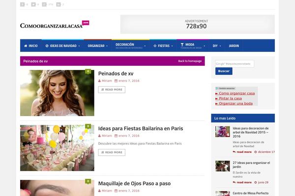This screenshot has height=196, width=295.
Task: Click the Peinados de xv smiling woman thumbnail
Action: click(57, 93)
